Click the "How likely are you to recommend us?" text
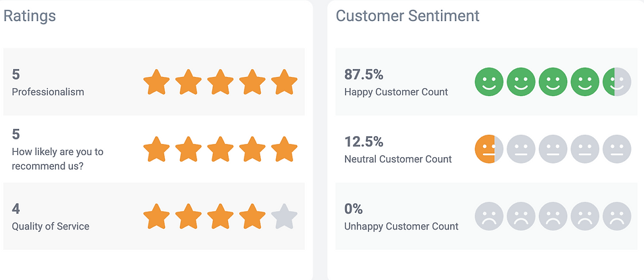This screenshot has width=644, height=280. click(x=57, y=158)
